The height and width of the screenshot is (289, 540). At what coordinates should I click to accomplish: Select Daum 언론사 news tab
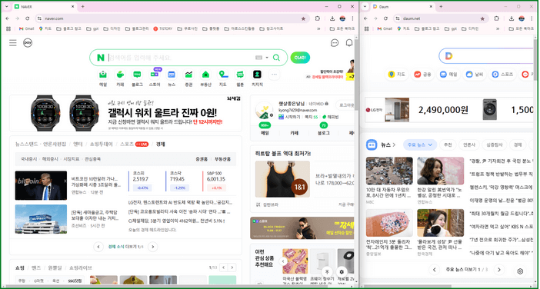coord(468,144)
